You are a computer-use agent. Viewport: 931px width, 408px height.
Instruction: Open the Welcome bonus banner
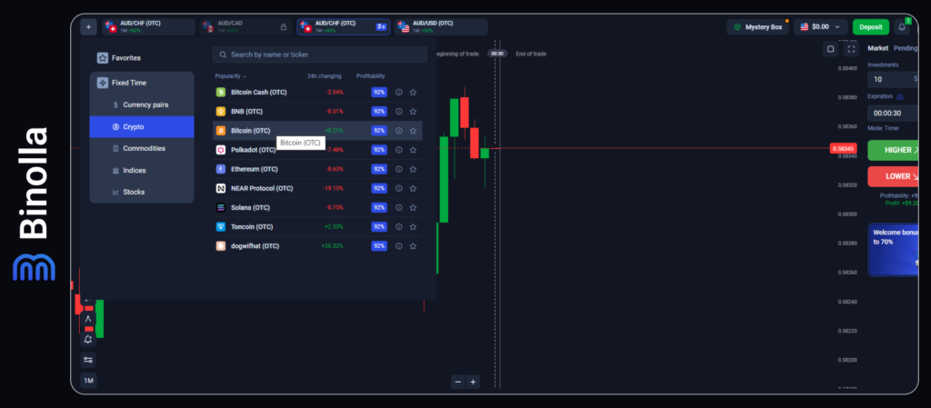coord(894,250)
